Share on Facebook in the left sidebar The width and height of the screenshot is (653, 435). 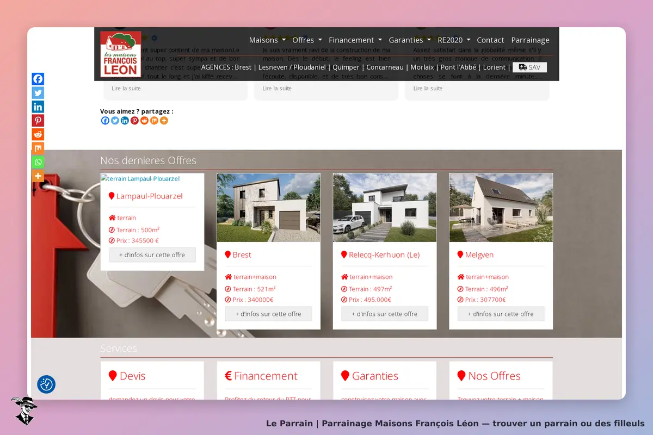pos(38,79)
